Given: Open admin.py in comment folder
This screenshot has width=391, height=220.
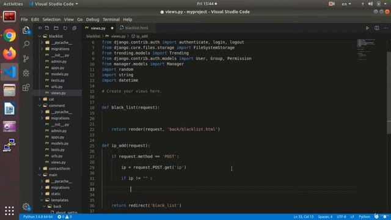Looking at the screenshot, I should click(59, 131).
